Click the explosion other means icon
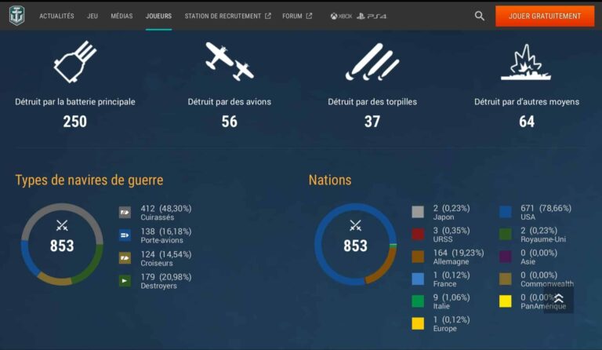Image resolution: width=602 pixels, height=350 pixels. coord(526,63)
